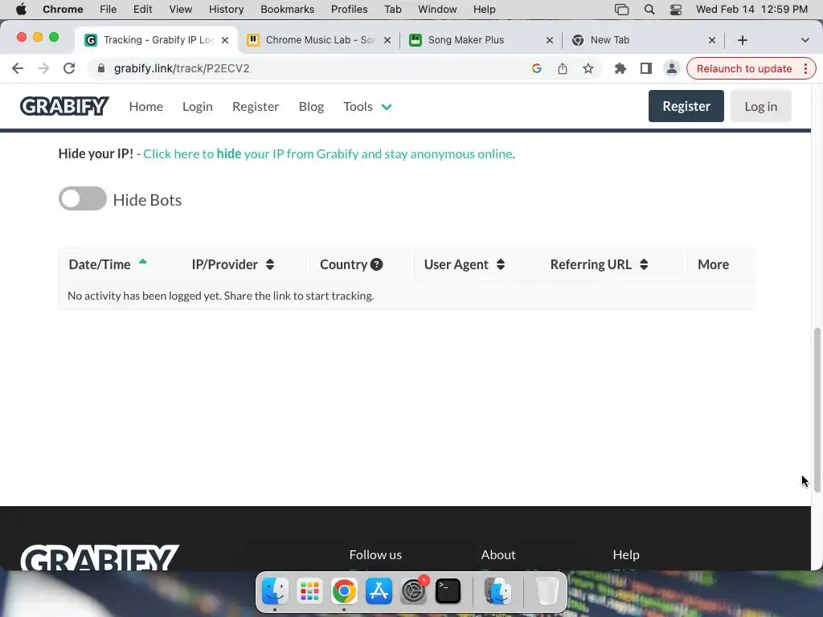Sort the table by Date/Time

[108, 264]
